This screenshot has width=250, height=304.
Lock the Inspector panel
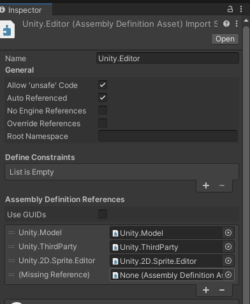click(x=230, y=9)
